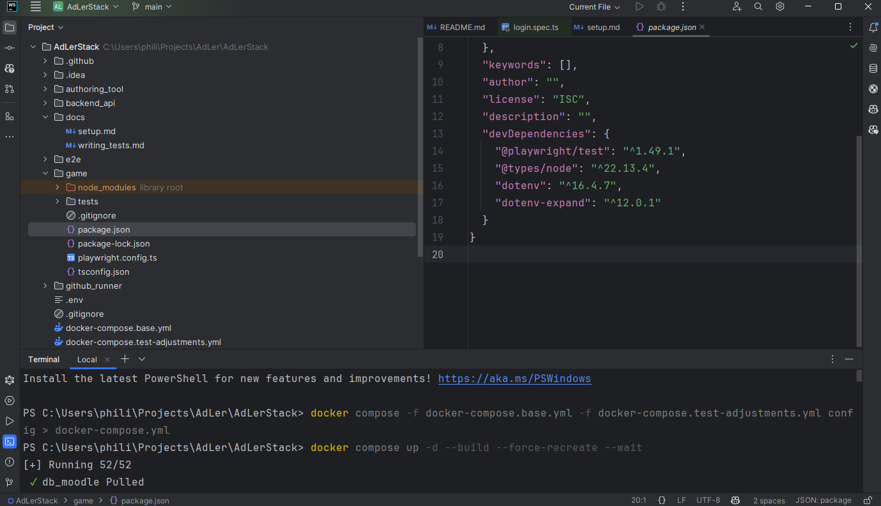Open the Project tool window icon
881x506 pixels.
[x=9, y=27]
